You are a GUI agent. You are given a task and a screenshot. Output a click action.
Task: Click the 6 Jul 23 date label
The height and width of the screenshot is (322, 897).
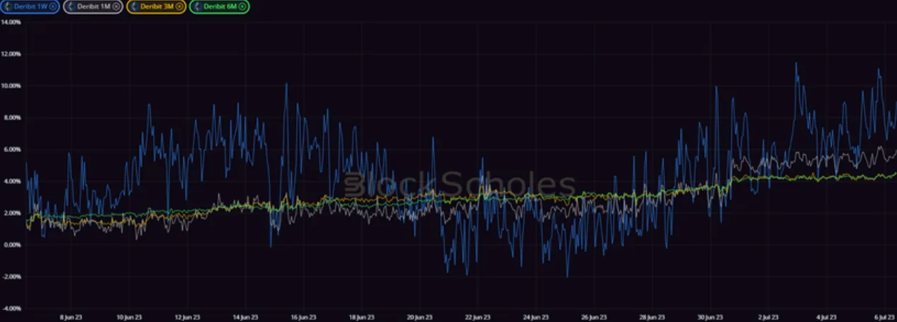click(885, 318)
